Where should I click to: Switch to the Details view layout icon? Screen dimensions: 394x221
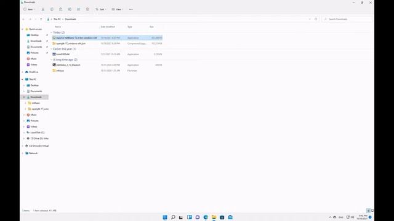tap(368, 211)
